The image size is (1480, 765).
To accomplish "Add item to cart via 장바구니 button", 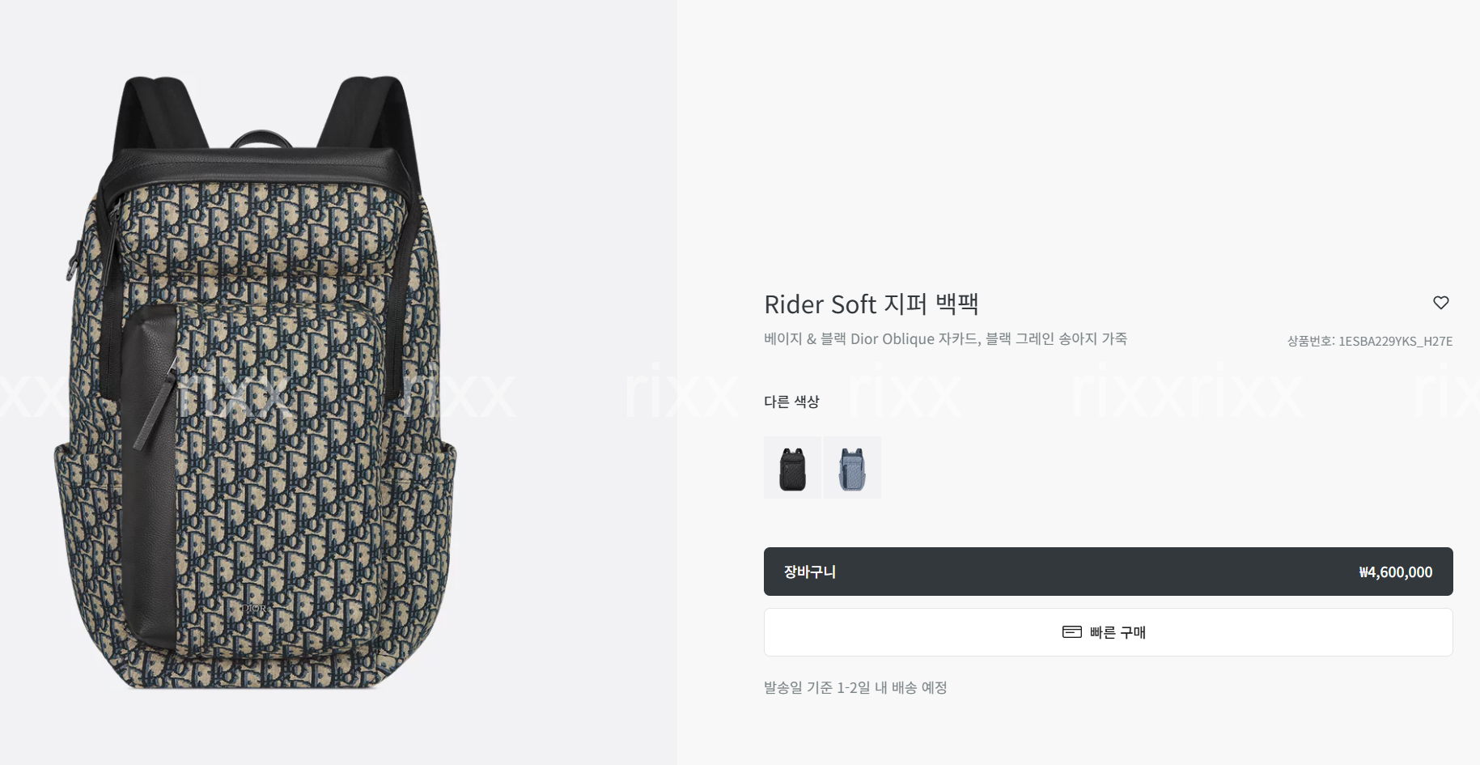I will 1108,572.
